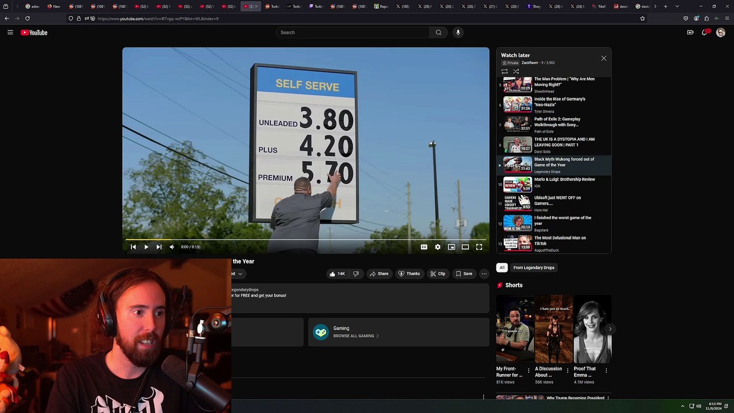The width and height of the screenshot is (734, 413).
Task: Click the voice search microphone icon
Action: (x=458, y=33)
